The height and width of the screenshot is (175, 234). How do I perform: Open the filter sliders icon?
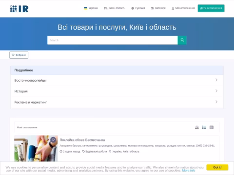coord(197,127)
